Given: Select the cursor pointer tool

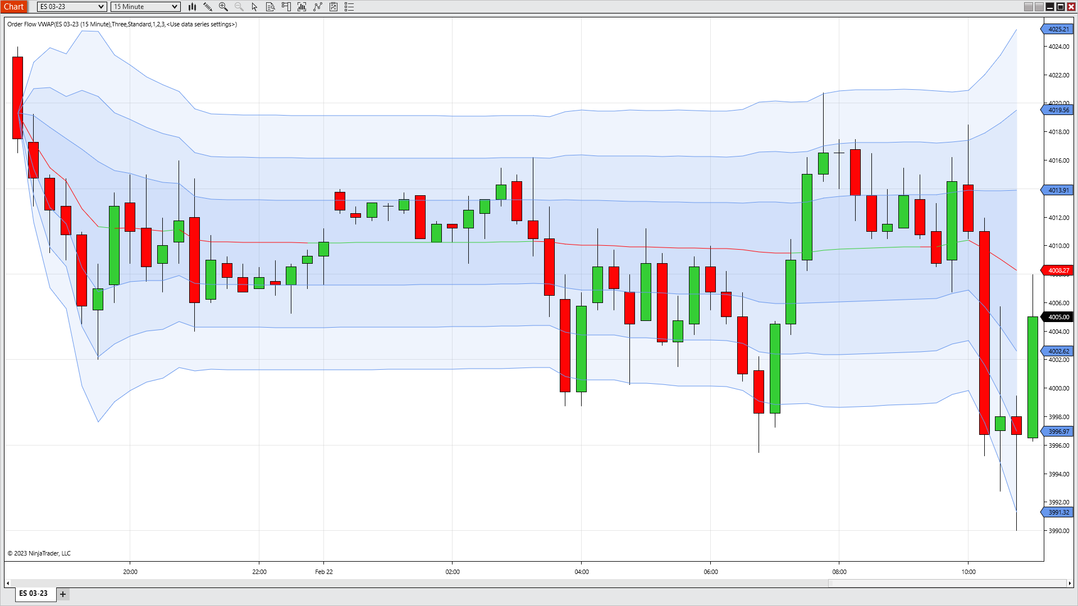Looking at the screenshot, I should (x=254, y=7).
